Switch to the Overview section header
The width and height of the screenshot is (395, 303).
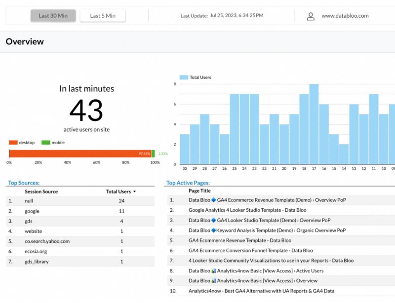coord(24,42)
